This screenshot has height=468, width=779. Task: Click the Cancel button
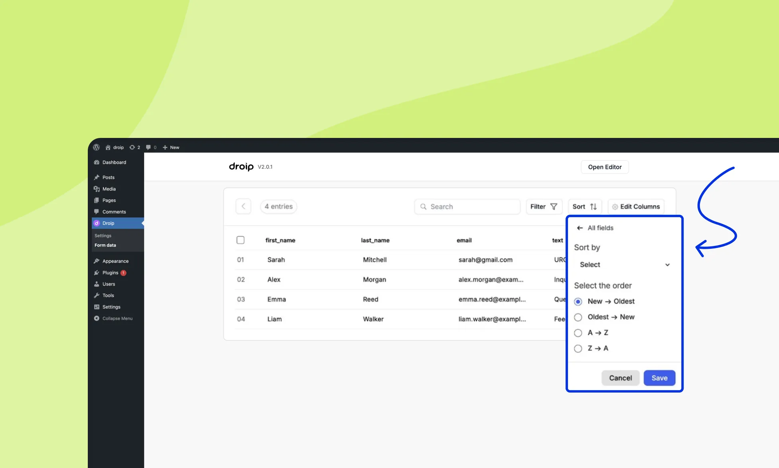tap(620, 378)
